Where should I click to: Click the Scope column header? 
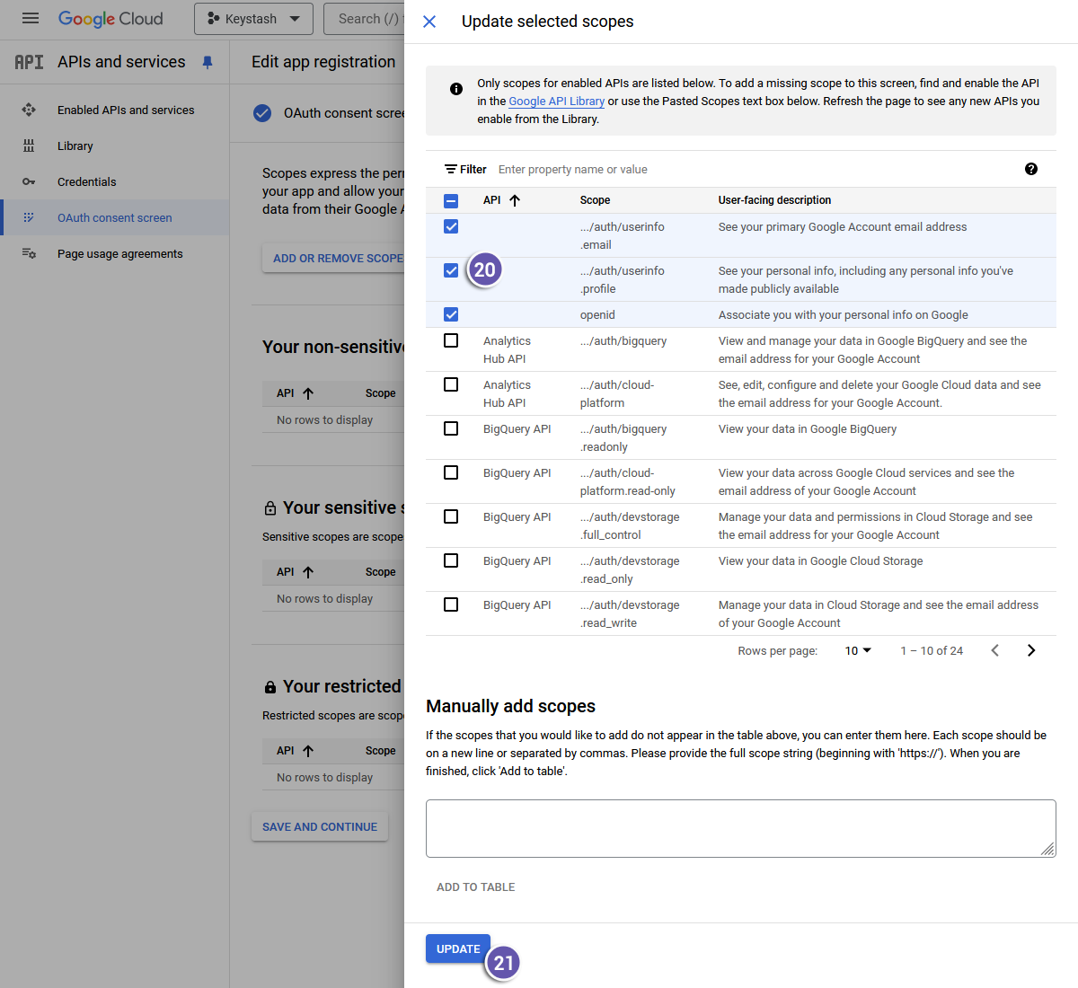click(x=595, y=200)
